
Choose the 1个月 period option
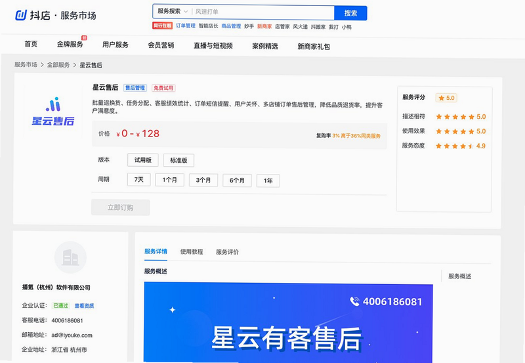click(x=170, y=180)
